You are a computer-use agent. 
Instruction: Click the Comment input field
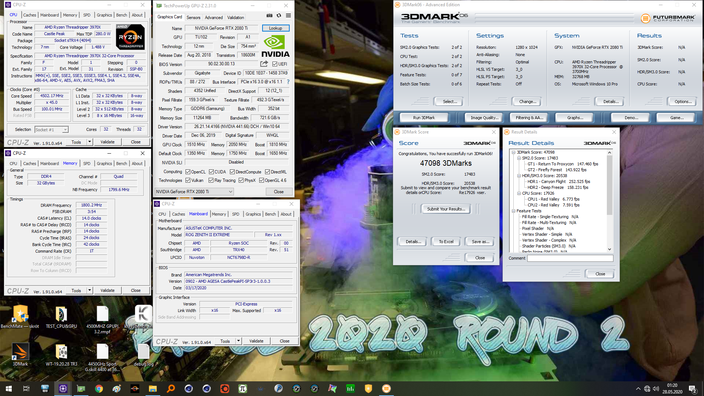(570, 258)
